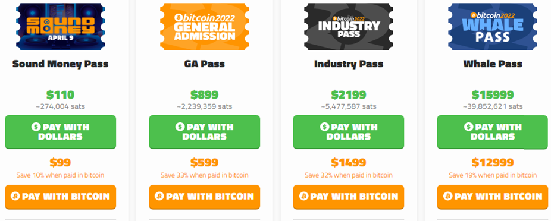Open the General Admission ticket image
Image resolution: width=551 pixels, height=221 pixels.
tap(205, 27)
